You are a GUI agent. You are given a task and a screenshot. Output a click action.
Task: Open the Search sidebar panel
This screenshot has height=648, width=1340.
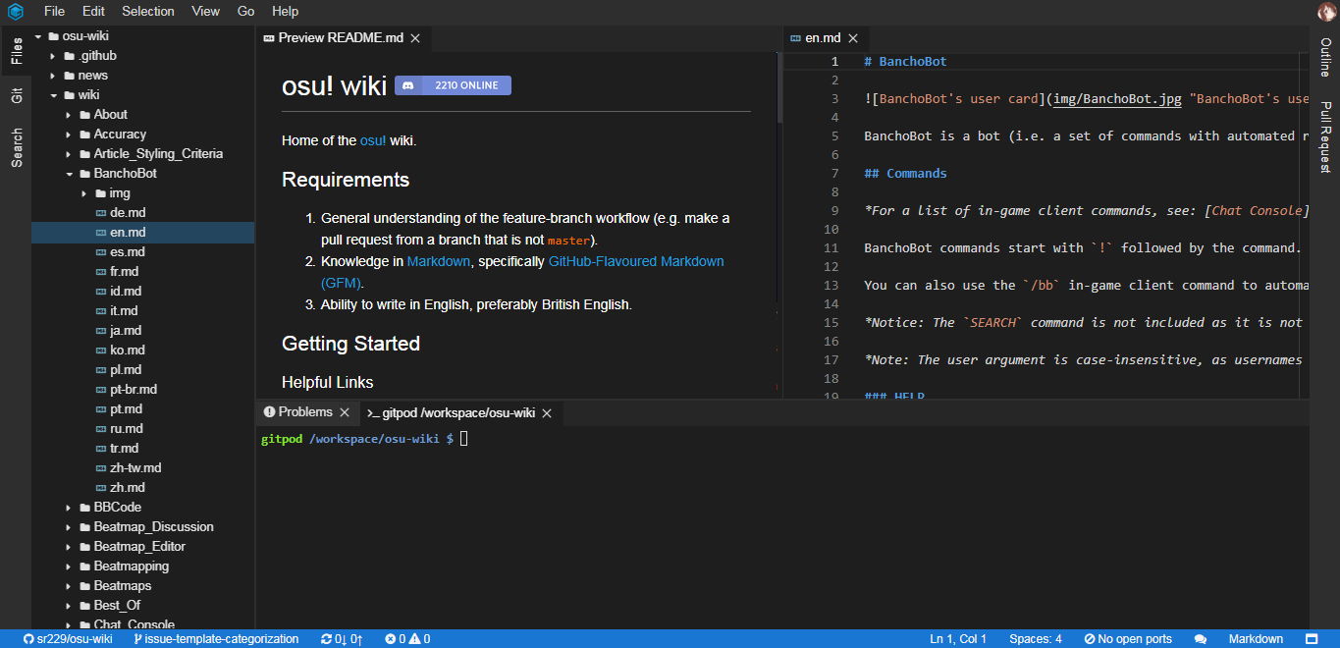tap(17, 147)
